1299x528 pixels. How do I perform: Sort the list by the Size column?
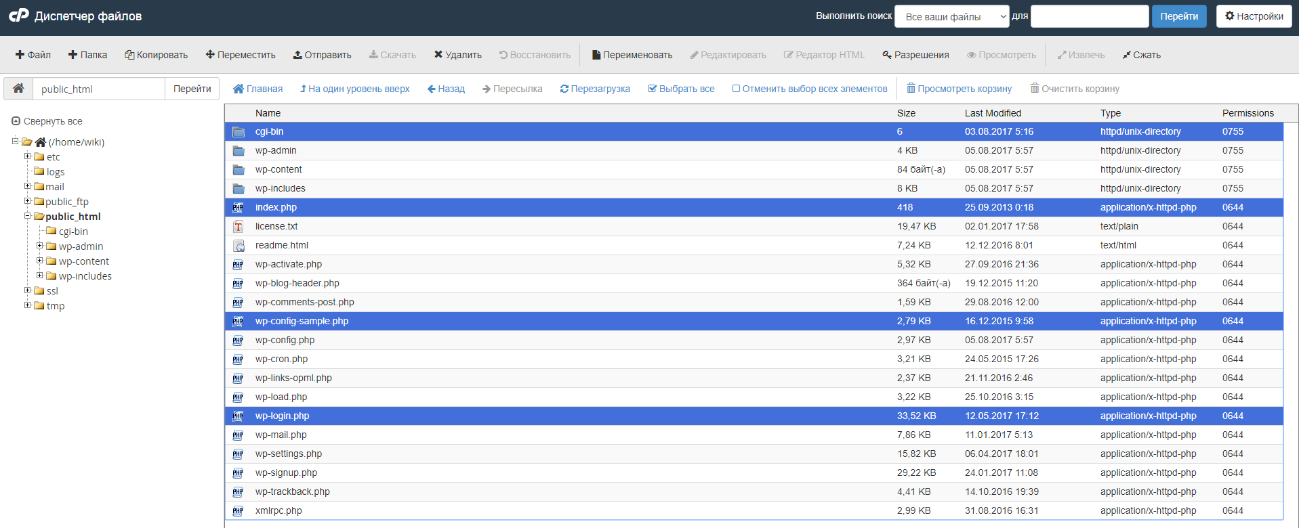coord(906,113)
